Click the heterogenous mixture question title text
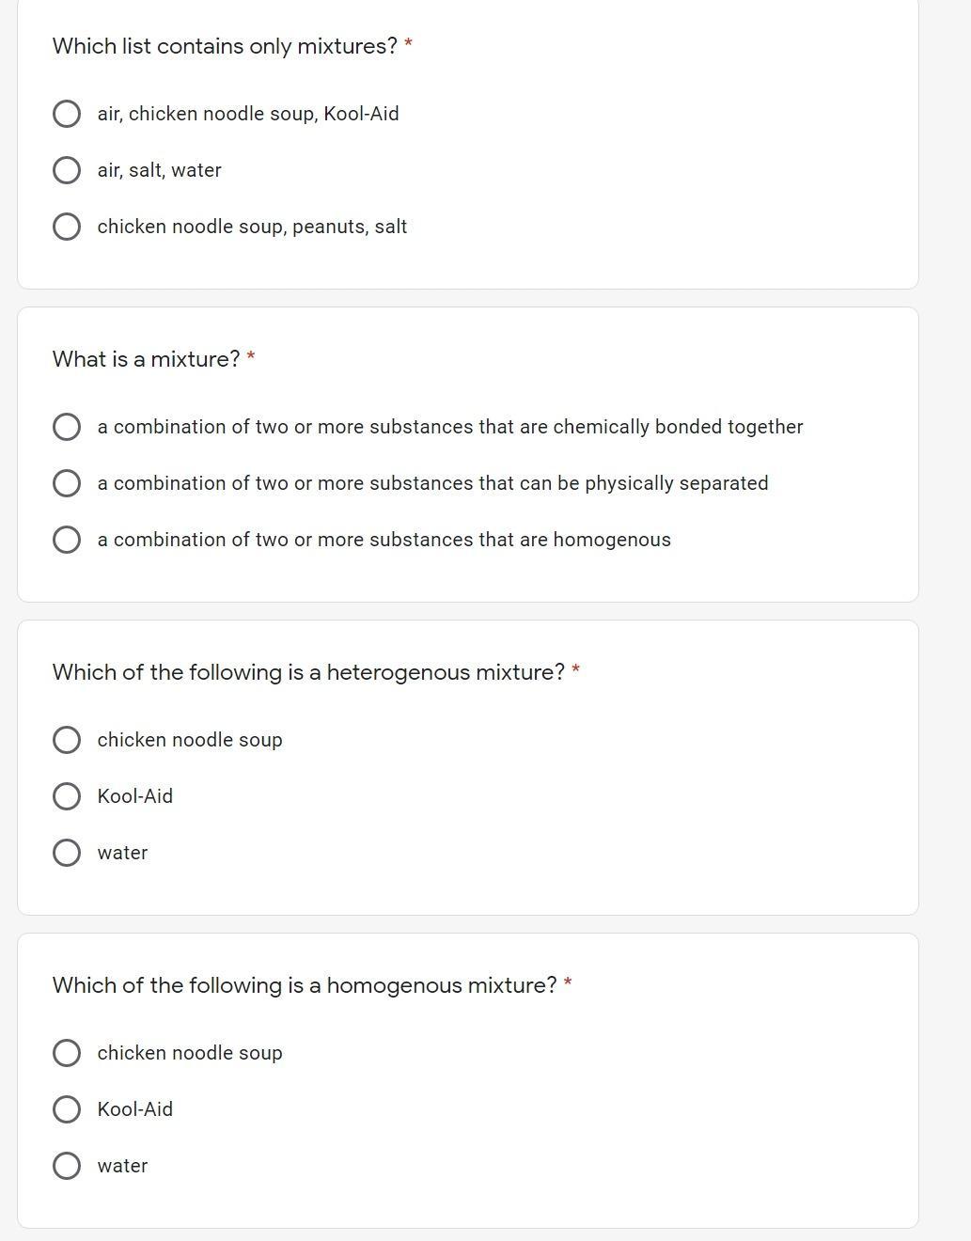 coord(308,672)
